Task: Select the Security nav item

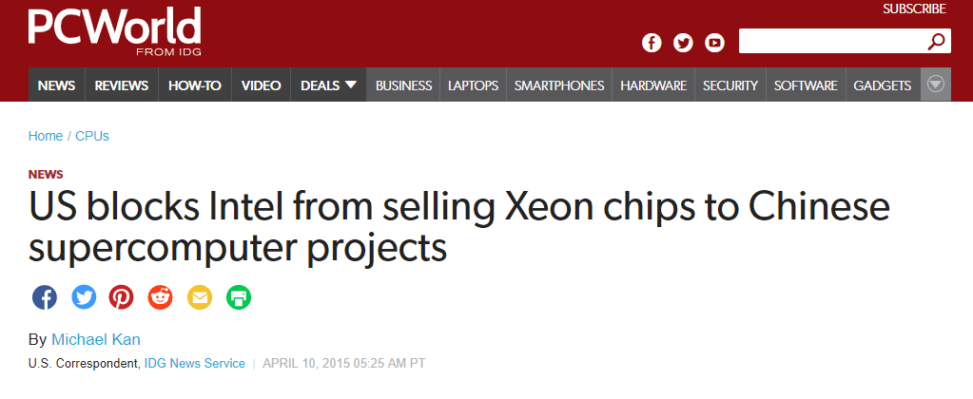Action: pos(730,85)
